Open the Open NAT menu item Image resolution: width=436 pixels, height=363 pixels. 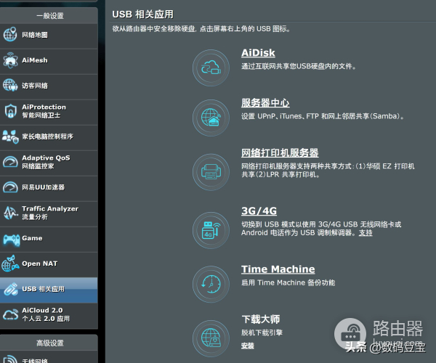pos(49,265)
